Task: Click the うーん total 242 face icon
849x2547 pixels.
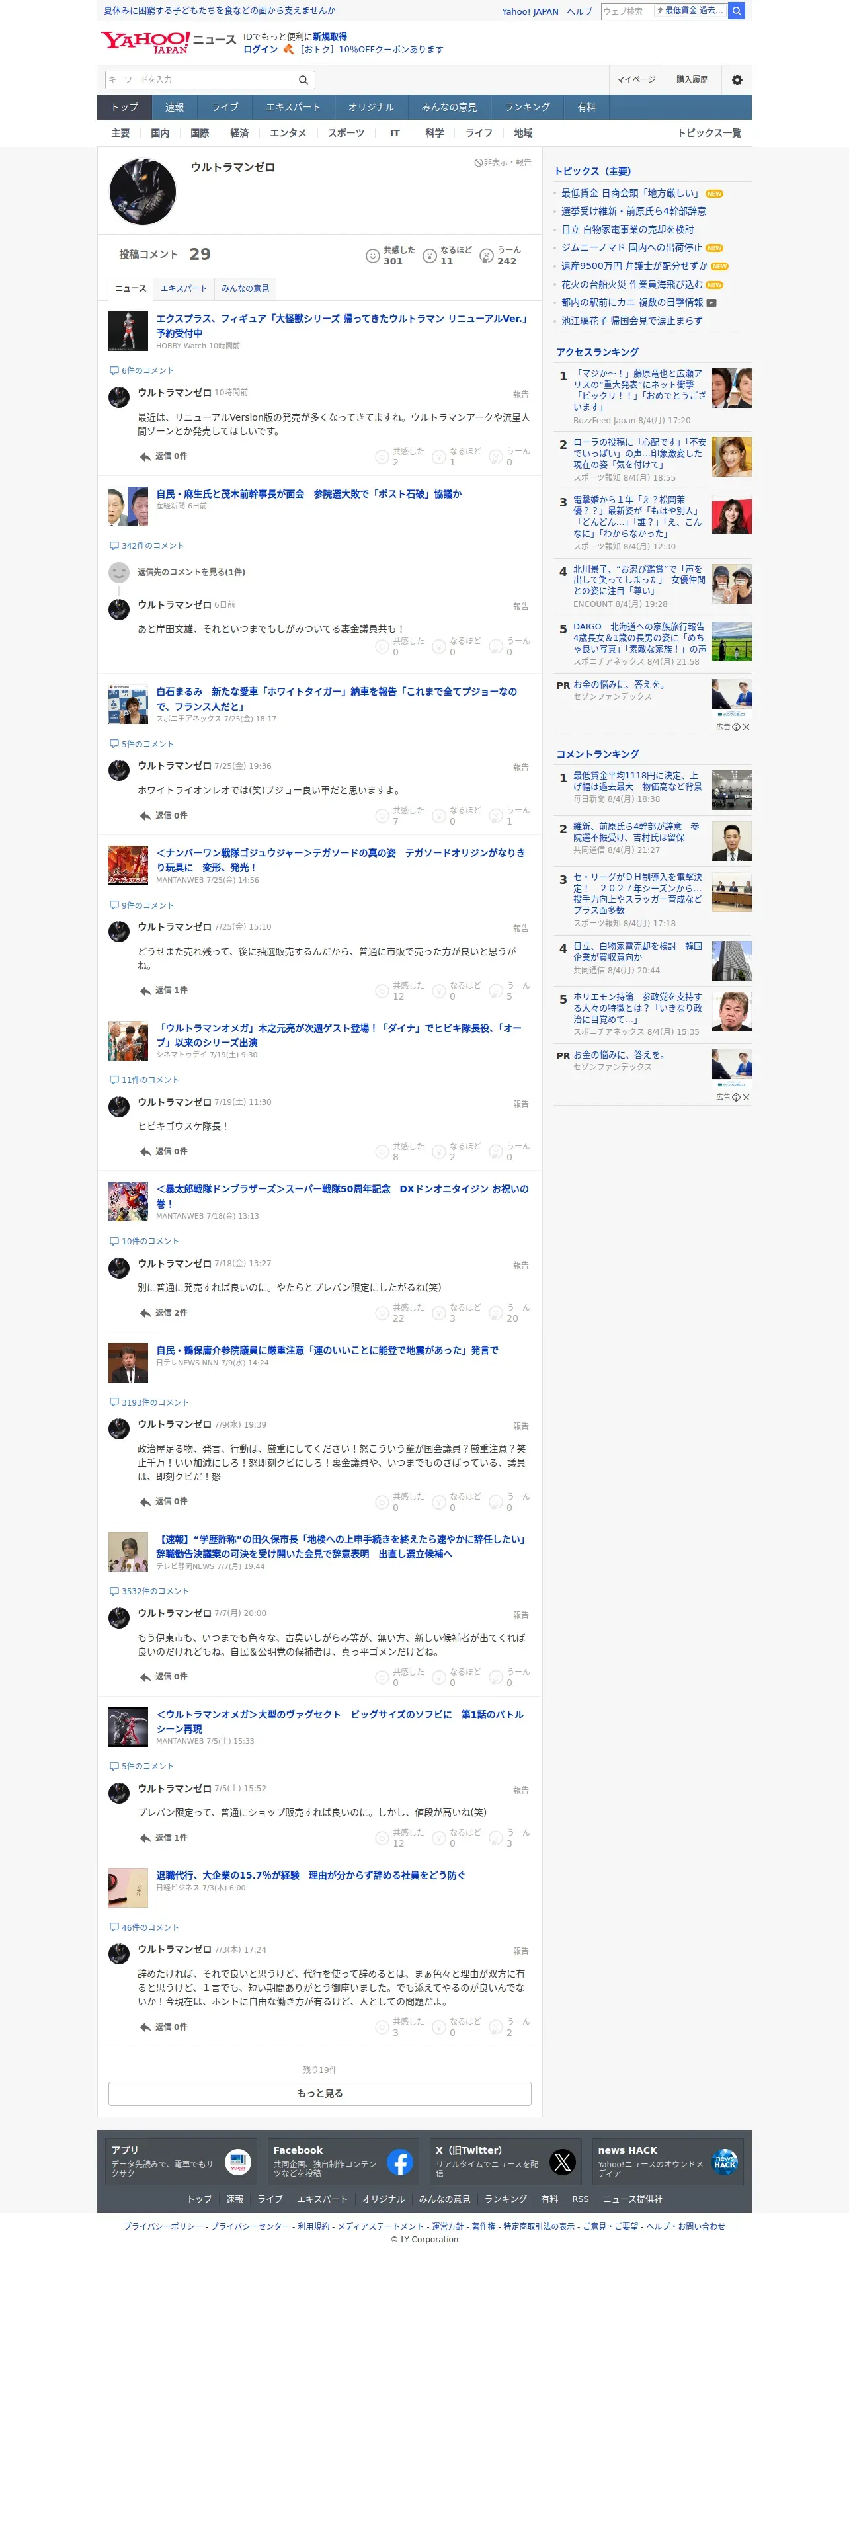Action: [x=486, y=256]
